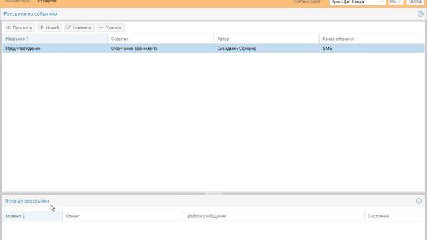Collapse the Журнал рассылки panel with chevron
The image size is (427, 240).
click(x=419, y=201)
